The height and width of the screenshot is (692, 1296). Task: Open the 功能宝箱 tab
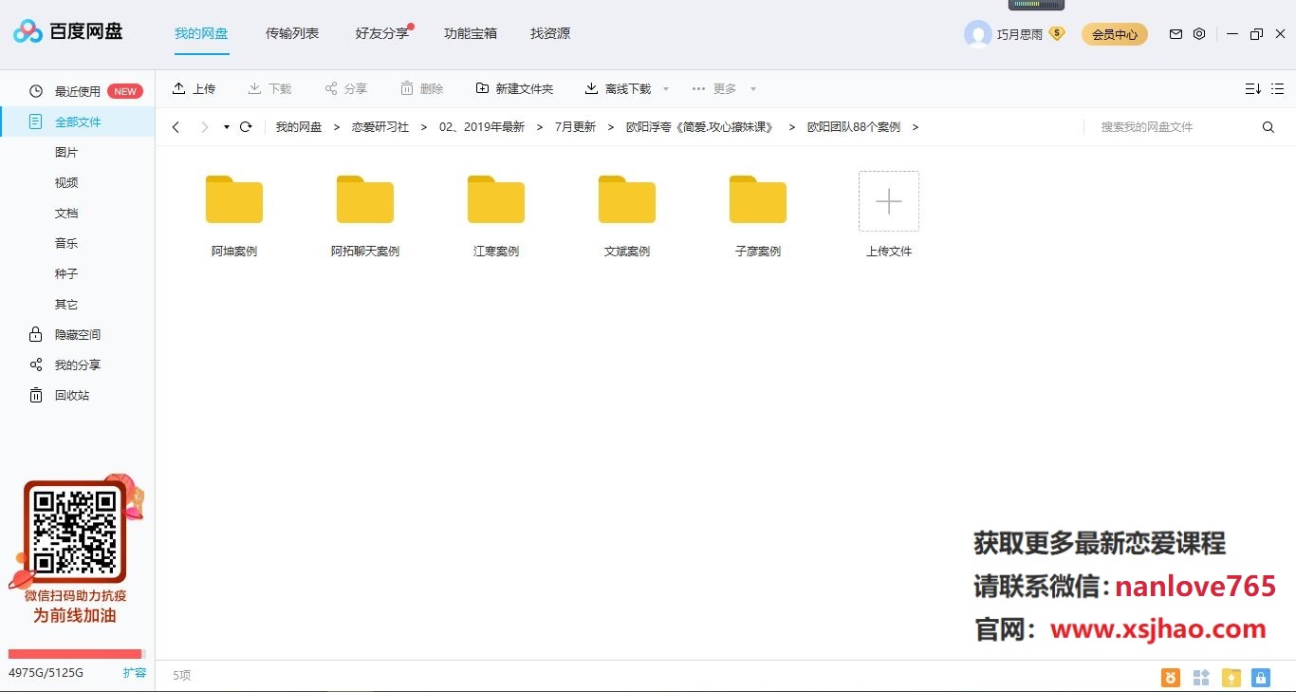471,33
